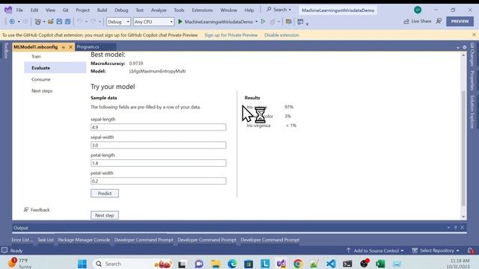The height and width of the screenshot is (269, 479).
Task: Open the Debug configuration dropdown
Action: coord(118,22)
